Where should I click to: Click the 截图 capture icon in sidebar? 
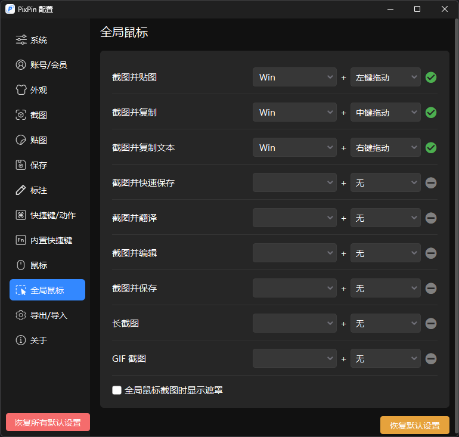point(21,114)
